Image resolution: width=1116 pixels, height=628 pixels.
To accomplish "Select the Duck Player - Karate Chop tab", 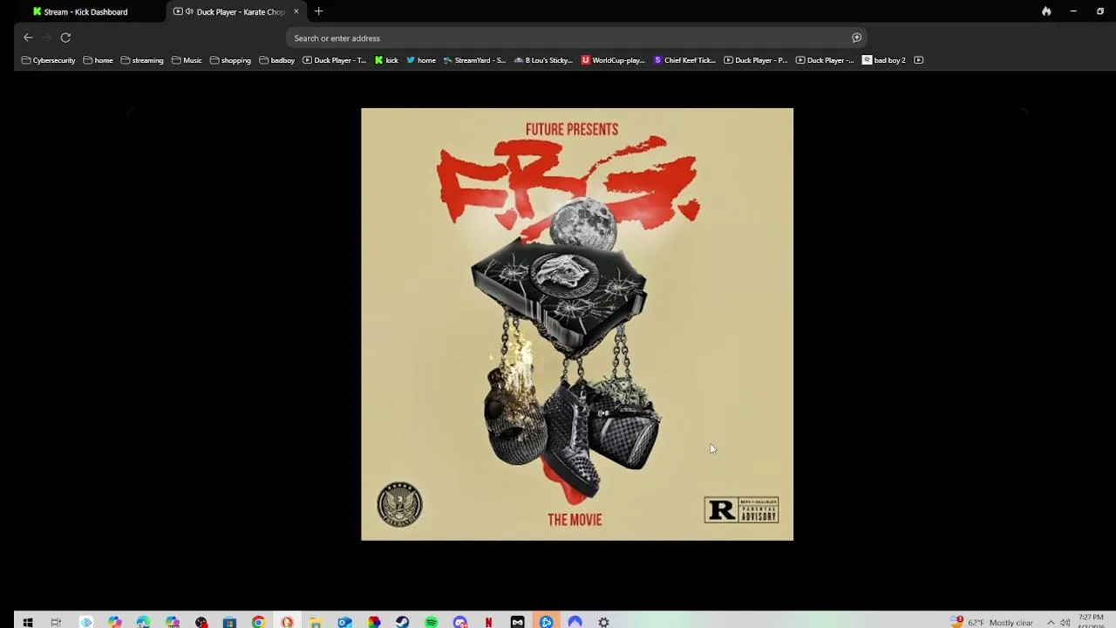I will pos(235,11).
